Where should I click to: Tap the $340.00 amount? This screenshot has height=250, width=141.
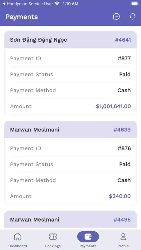[120, 196]
